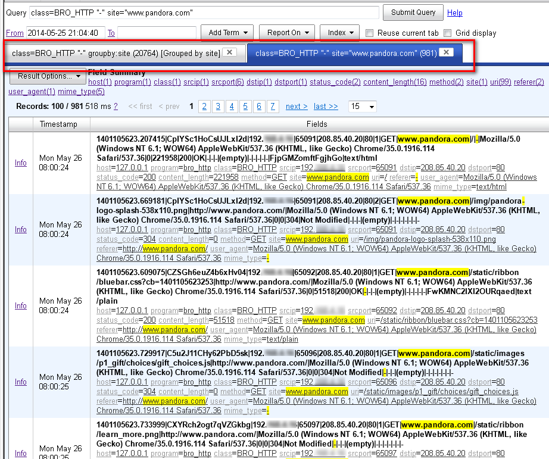
Task: Open uri(99) field summary
Action: coord(501,82)
